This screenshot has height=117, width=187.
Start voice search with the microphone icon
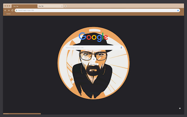pos(121,48)
